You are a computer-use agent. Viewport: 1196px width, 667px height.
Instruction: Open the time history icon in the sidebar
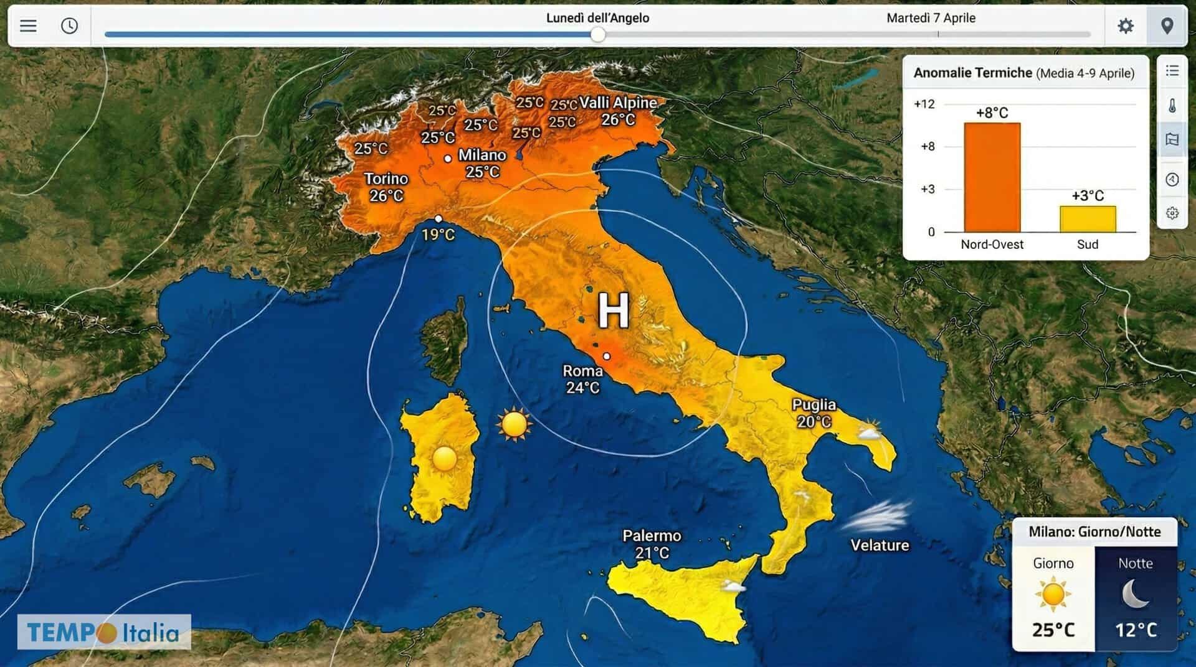(1172, 180)
